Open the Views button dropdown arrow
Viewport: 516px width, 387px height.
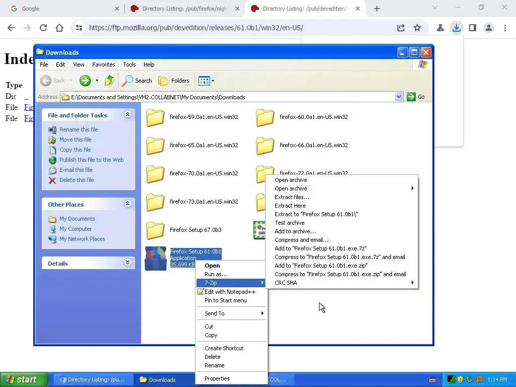213,81
